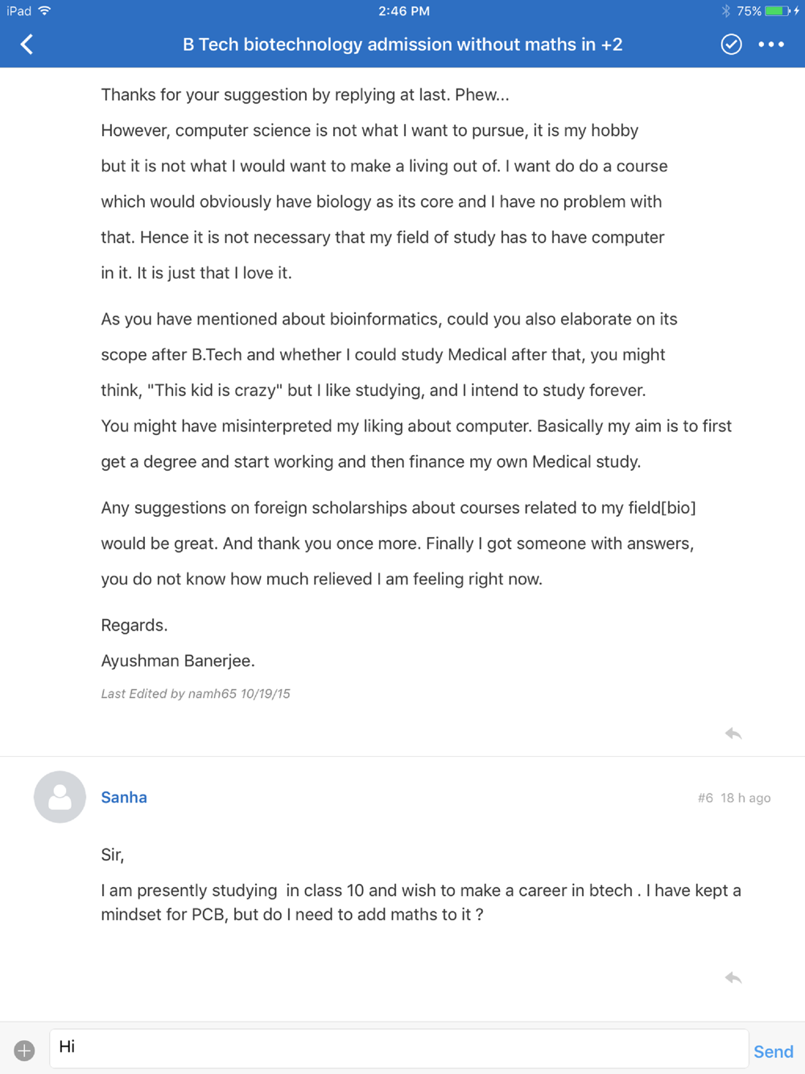Tap the Bluetooth icon in status bar
Viewport: 805px width, 1074px height.
(x=725, y=11)
